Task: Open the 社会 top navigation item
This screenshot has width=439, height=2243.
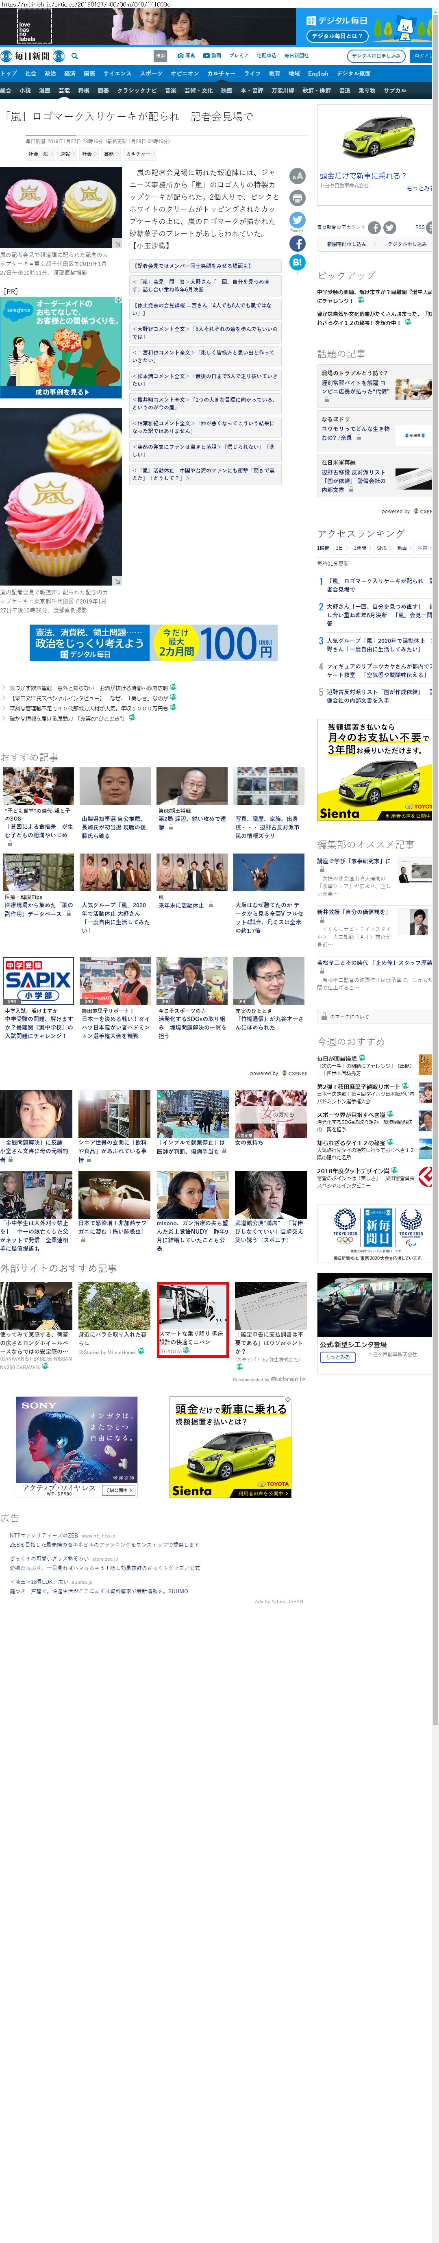Action: 30,74
